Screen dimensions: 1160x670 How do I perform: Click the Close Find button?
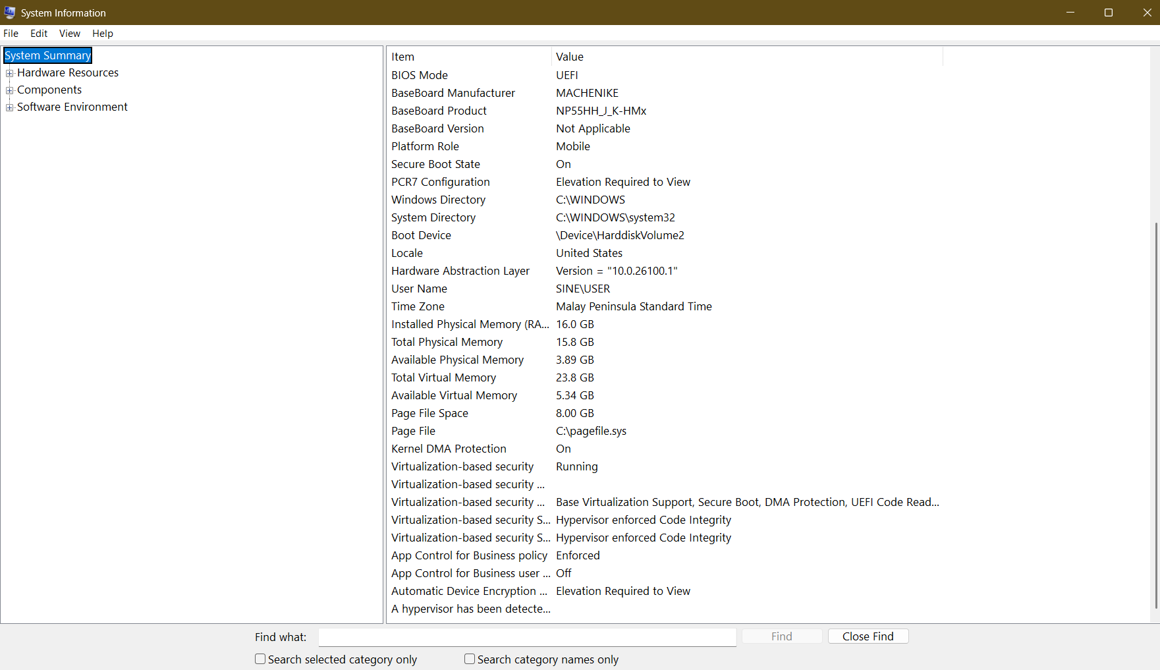coord(868,636)
